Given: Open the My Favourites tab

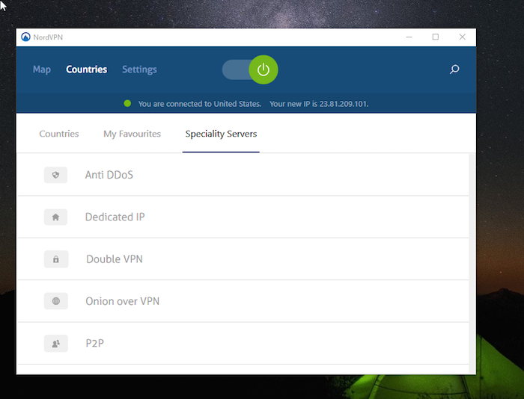Looking at the screenshot, I should [132, 134].
